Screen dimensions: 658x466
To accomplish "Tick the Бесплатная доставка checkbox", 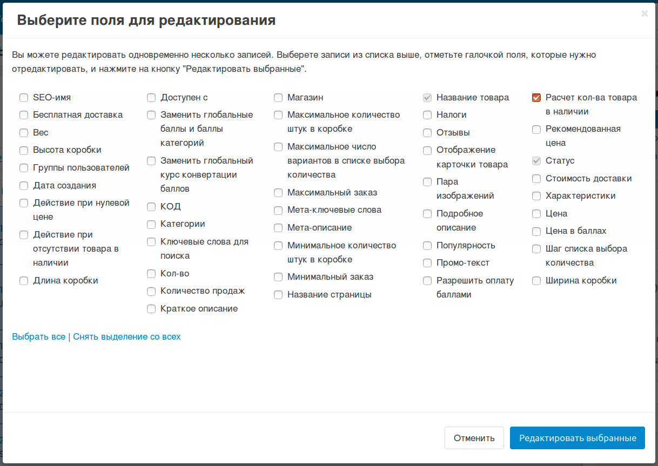I will 24,115.
